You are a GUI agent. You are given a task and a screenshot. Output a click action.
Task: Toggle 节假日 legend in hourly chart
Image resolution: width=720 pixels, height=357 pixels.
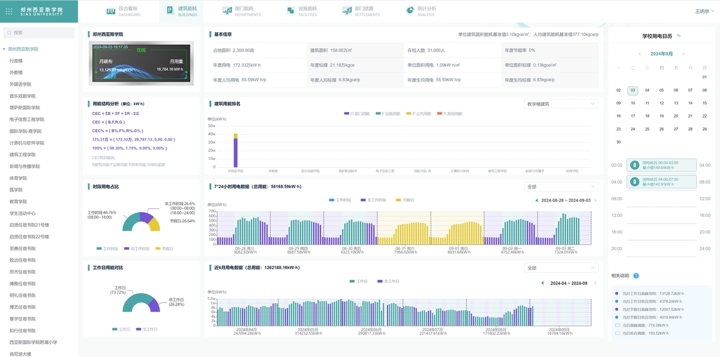point(405,200)
